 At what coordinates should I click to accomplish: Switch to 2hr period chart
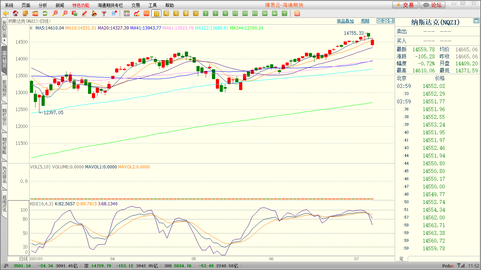tap(265, 13)
